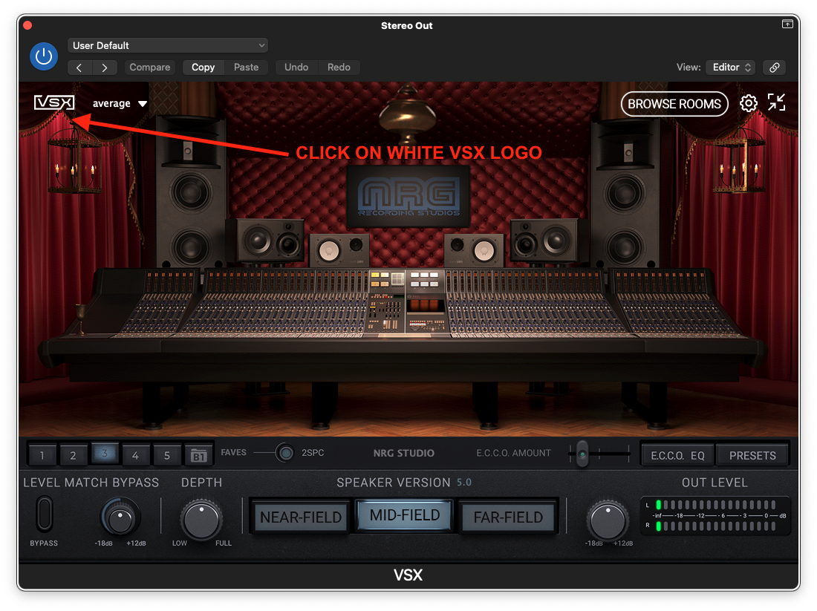This screenshot has width=817, height=611.
Task: Click the white VSX logo
Action: (x=54, y=102)
